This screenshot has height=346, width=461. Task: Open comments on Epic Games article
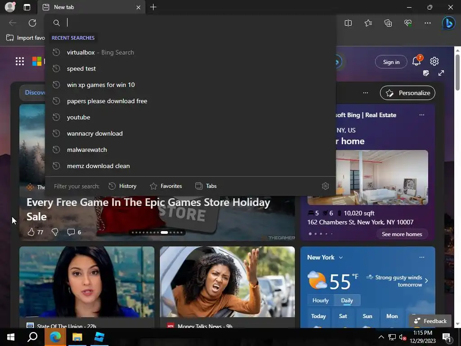[x=74, y=232]
